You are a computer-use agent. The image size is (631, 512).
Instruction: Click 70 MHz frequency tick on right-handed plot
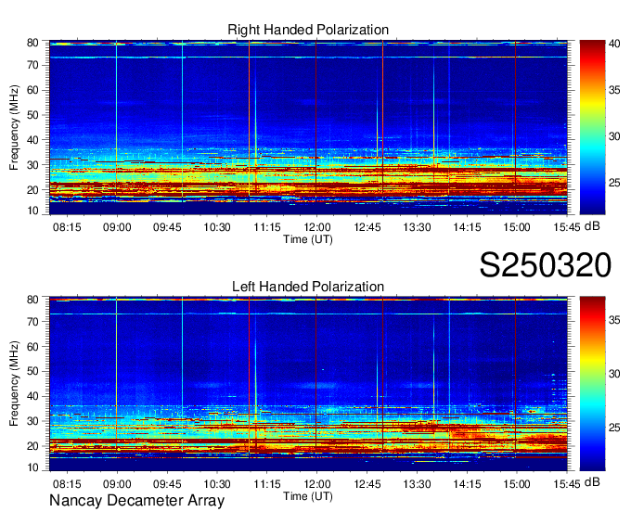(32, 65)
